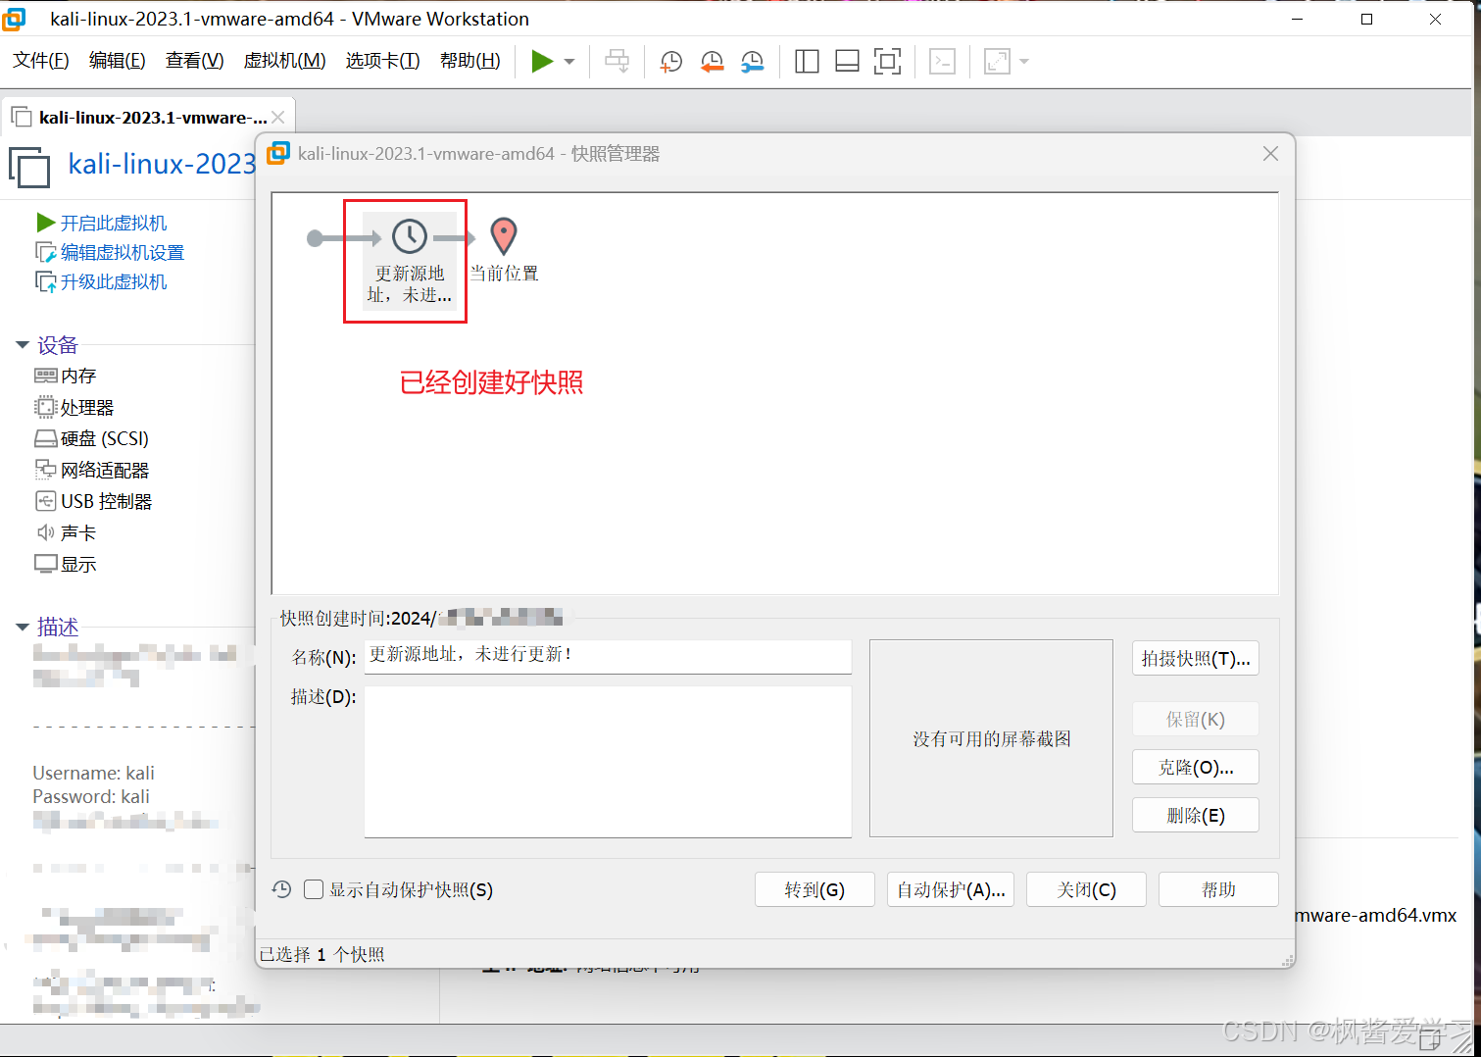This screenshot has width=1481, height=1057.
Task: Open the 选项卡(T) menu
Action: tap(383, 61)
